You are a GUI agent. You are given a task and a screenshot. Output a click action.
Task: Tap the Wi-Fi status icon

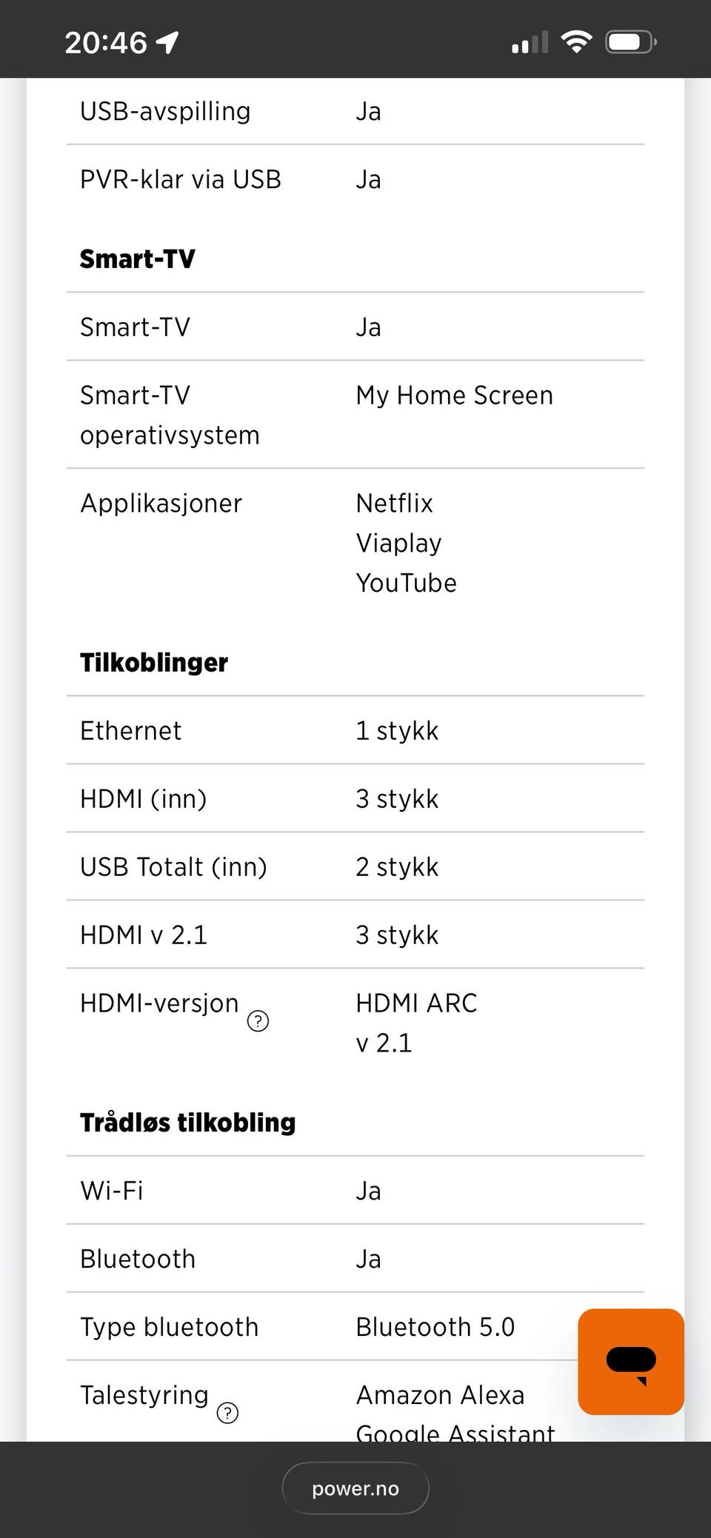point(576,41)
